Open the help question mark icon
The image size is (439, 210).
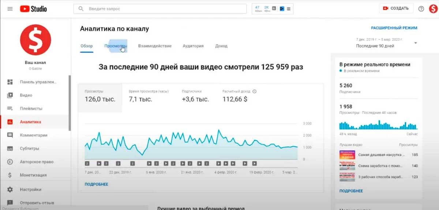[421, 9]
